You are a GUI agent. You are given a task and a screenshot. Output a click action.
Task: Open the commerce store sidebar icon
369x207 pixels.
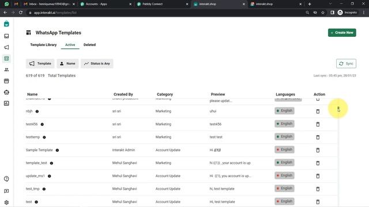[6, 81]
